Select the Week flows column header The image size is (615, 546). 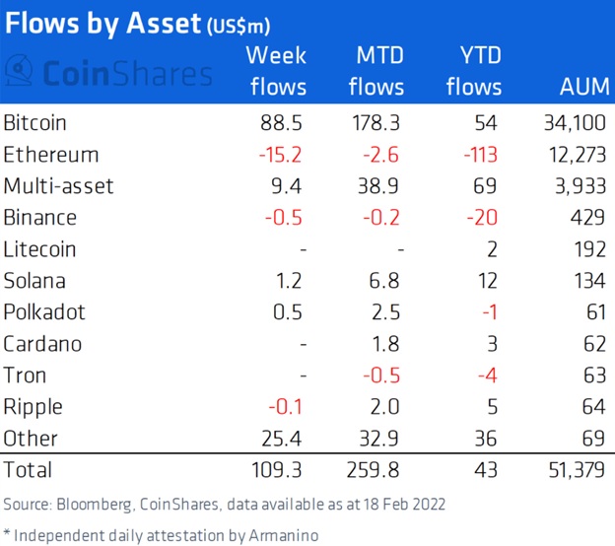(278, 71)
